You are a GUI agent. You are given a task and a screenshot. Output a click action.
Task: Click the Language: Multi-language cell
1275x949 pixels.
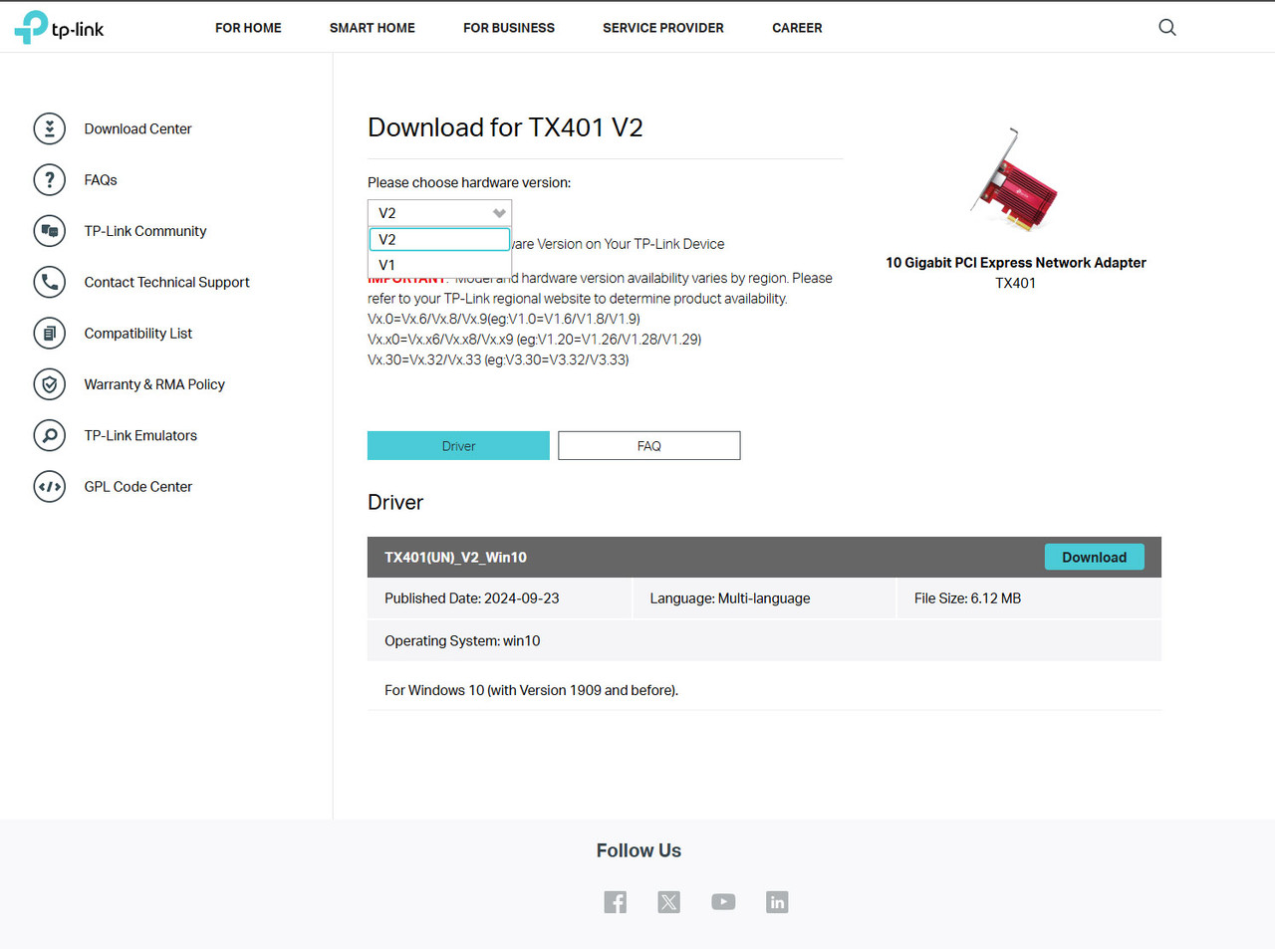pyautogui.click(x=764, y=598)
